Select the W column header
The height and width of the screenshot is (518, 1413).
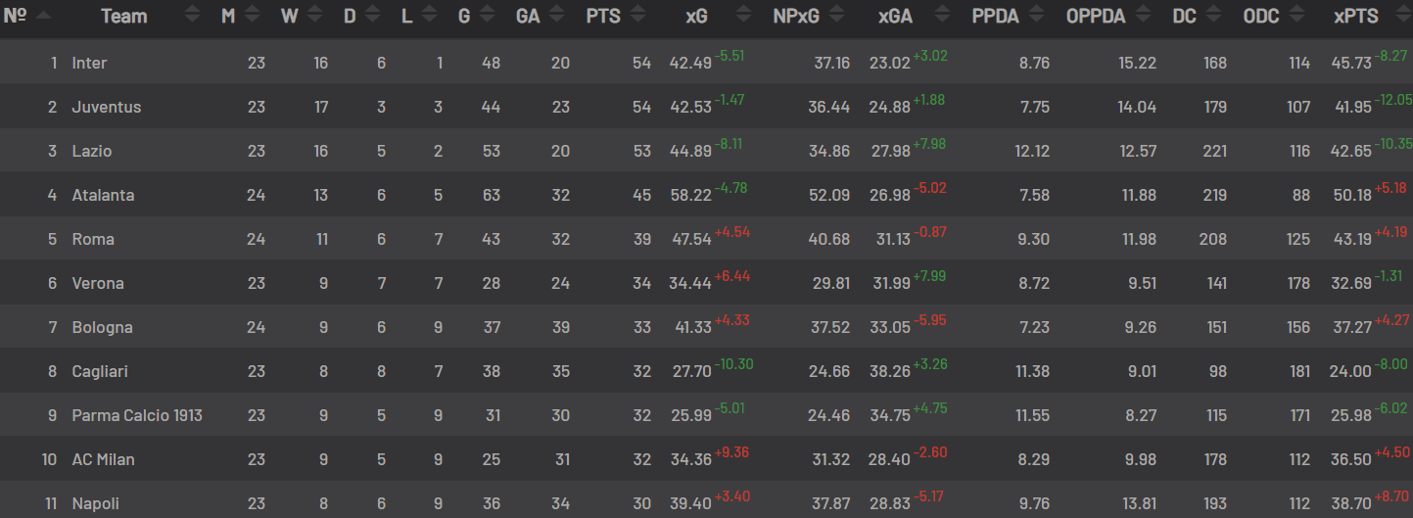pos(289,16)
